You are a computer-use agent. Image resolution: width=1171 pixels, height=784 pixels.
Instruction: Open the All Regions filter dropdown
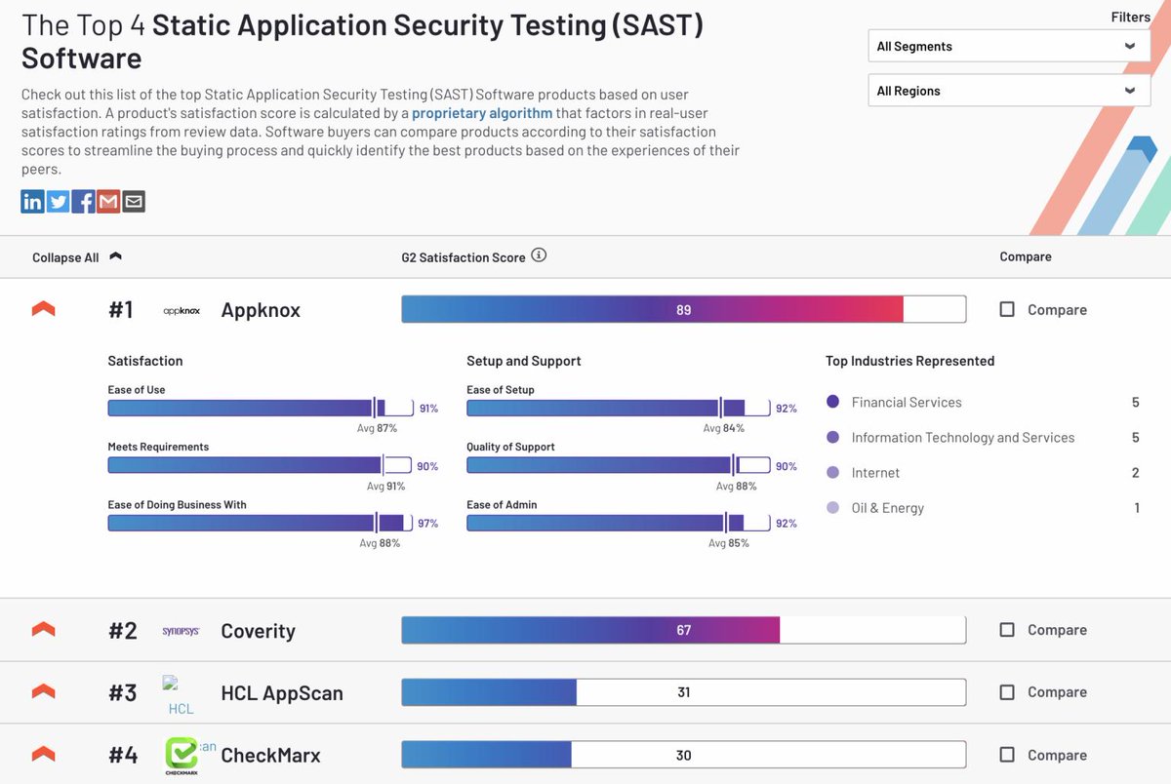click(1009, 91)
